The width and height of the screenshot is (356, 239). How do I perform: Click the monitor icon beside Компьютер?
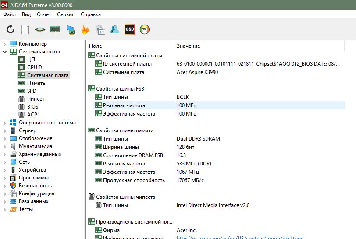point(13,43)
